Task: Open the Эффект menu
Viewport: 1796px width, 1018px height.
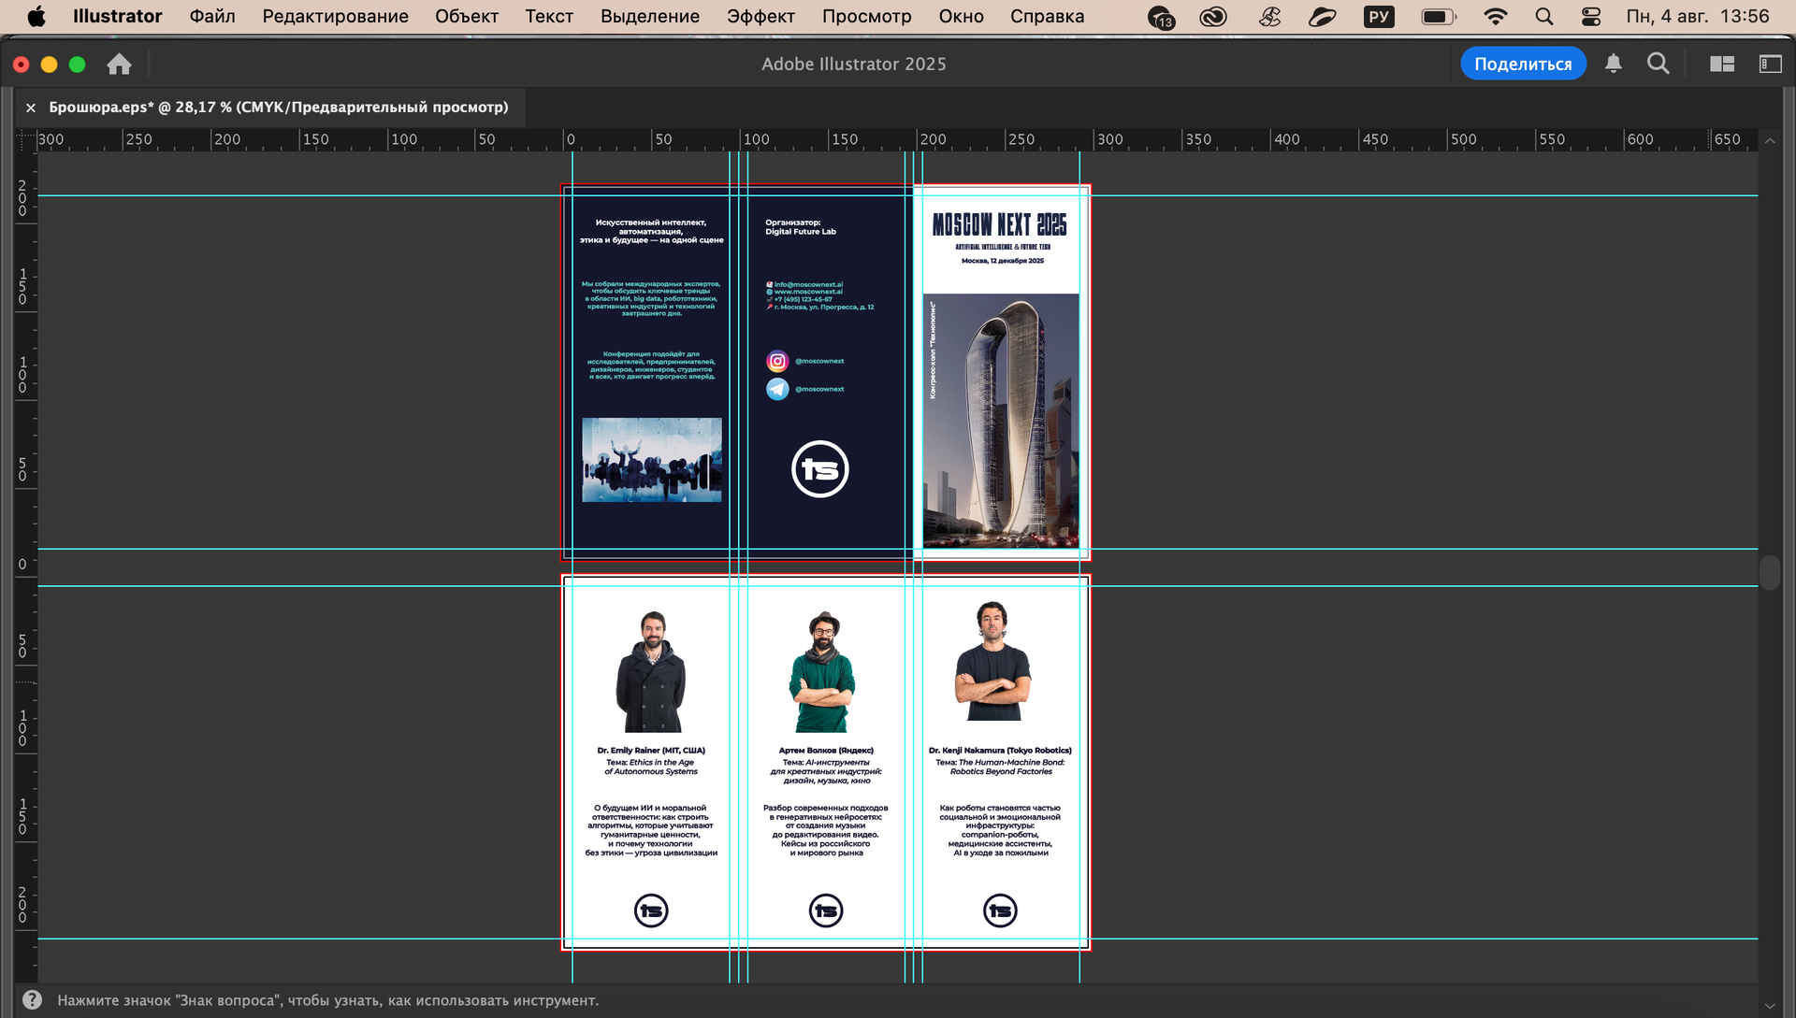Action: click(x=760, y=16)
